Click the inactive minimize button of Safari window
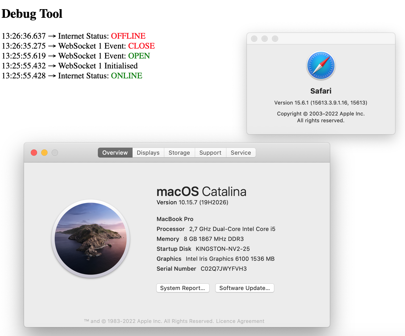The image size is (405, 336). point(265,39)
